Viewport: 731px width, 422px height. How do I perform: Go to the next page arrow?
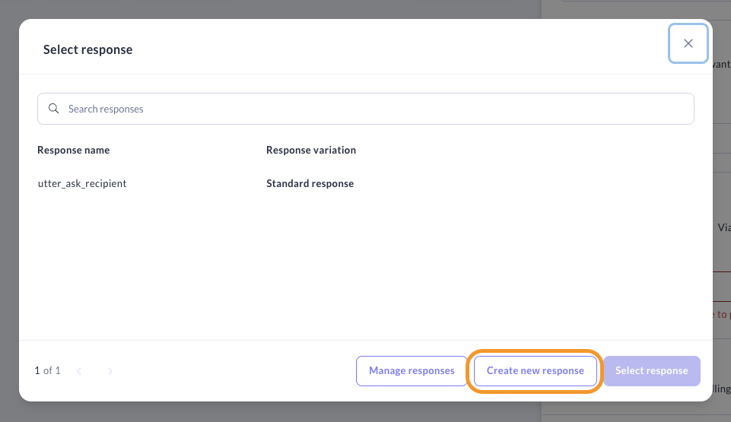point(110,371)
